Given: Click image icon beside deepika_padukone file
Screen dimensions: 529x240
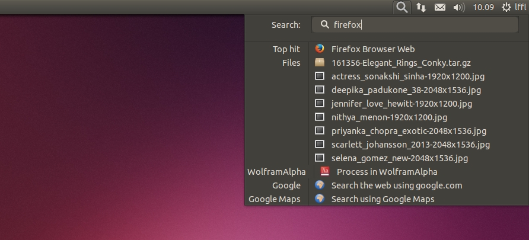Looking at the screenshot, I should 320,89.
